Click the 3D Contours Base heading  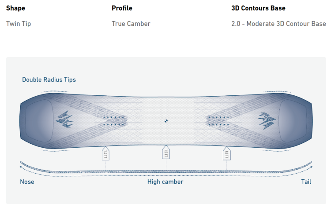click(x=258, y=8)
